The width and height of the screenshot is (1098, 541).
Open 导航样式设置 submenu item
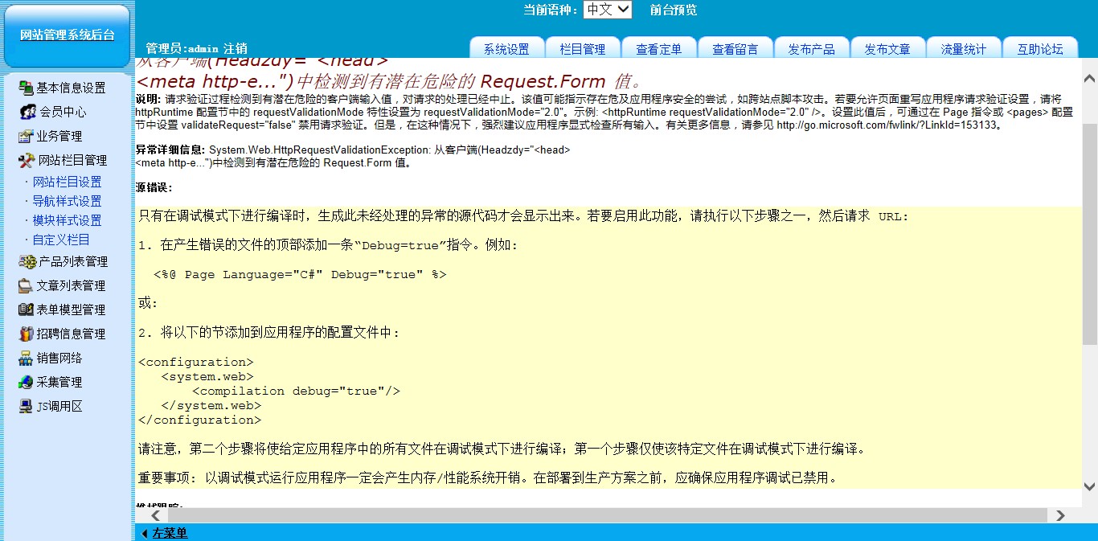(x=67, y=201)
